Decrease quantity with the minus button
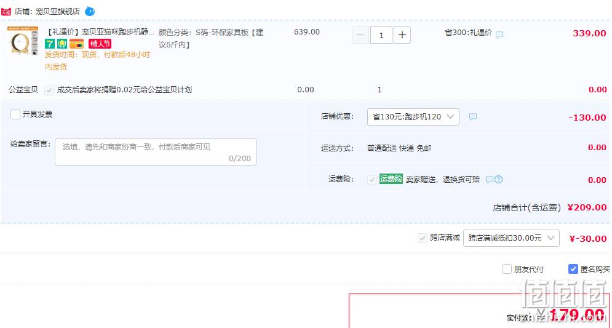Viewport: 612px width, 328px height. pyautogui.click(x=360, y=35)
